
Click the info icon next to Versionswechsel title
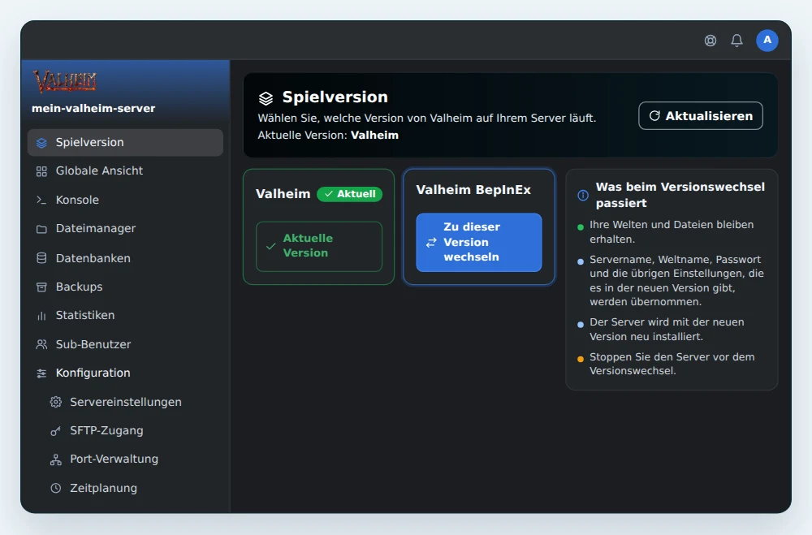pos(582,196)
